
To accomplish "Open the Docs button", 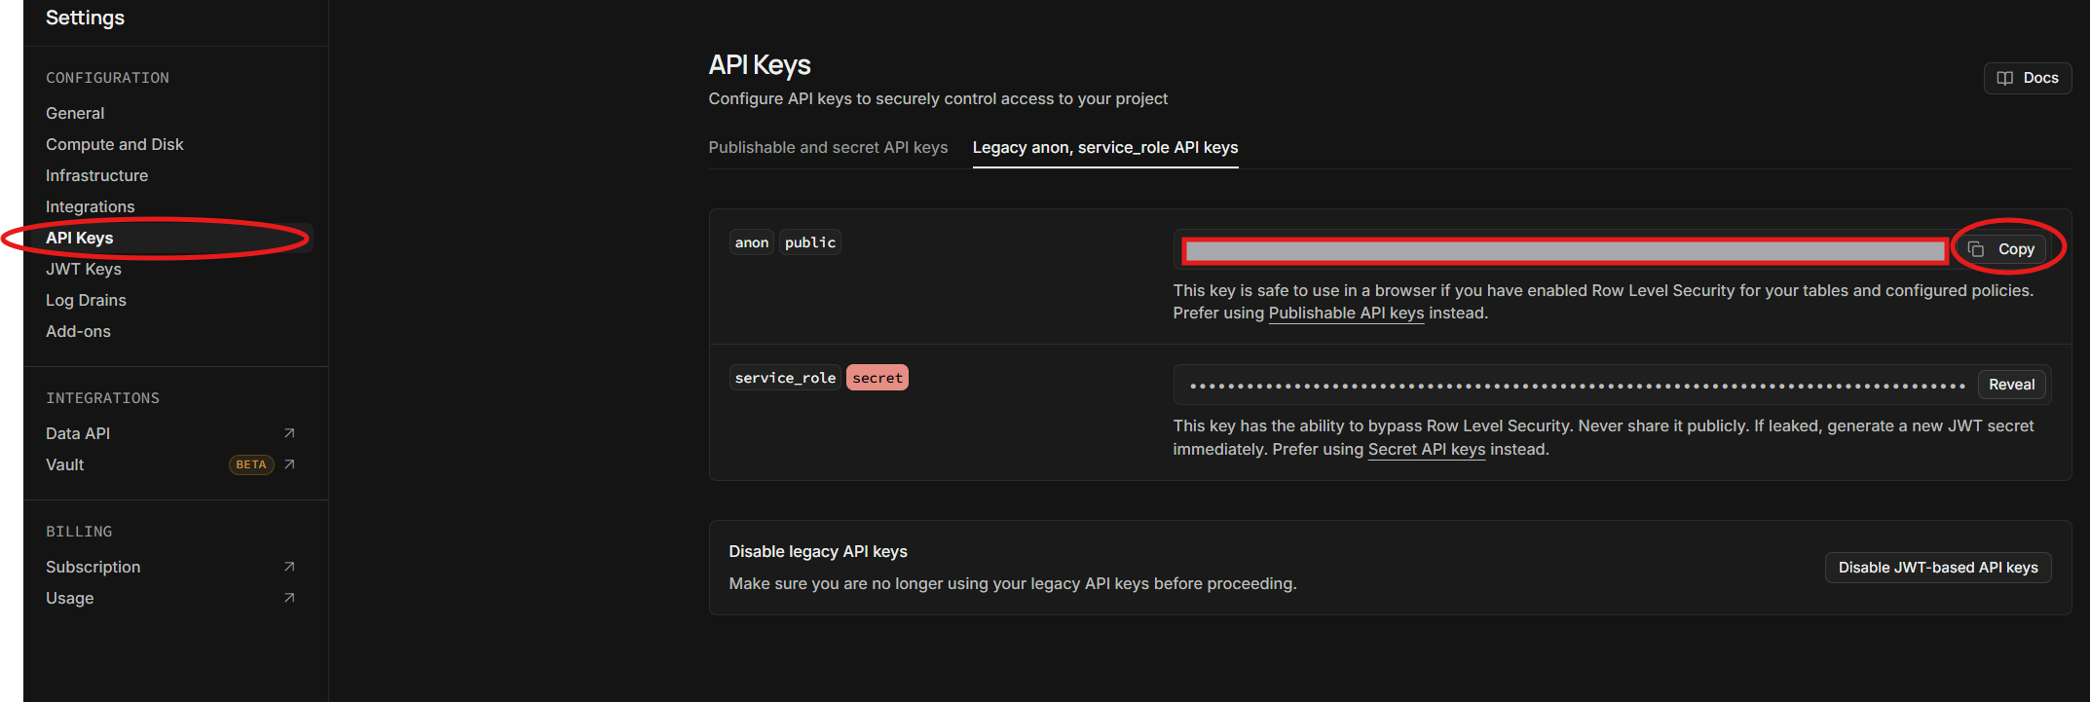I will [x=2028, y=78].
